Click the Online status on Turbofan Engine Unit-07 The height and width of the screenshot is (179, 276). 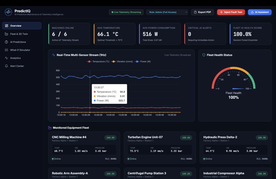(132, 159)
